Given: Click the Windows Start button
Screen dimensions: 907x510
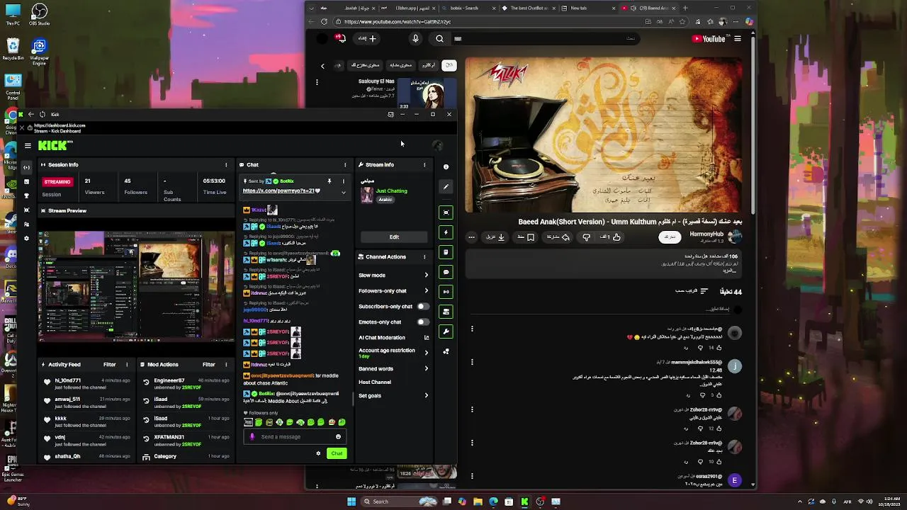Looking at the screenshot, I should [351, 501].
